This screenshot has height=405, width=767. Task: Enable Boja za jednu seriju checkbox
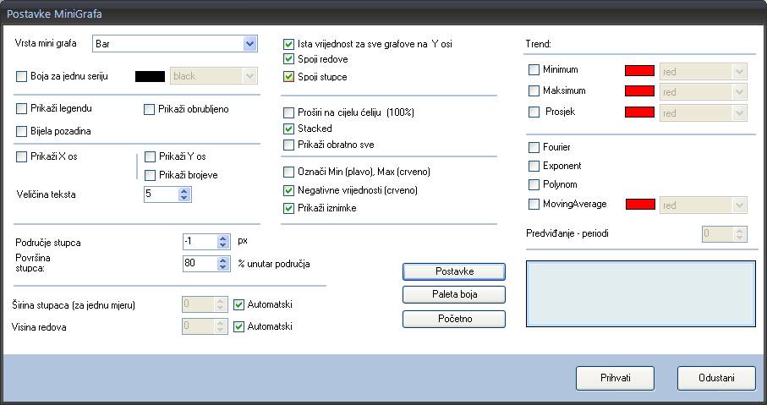[x=21, y=76]
